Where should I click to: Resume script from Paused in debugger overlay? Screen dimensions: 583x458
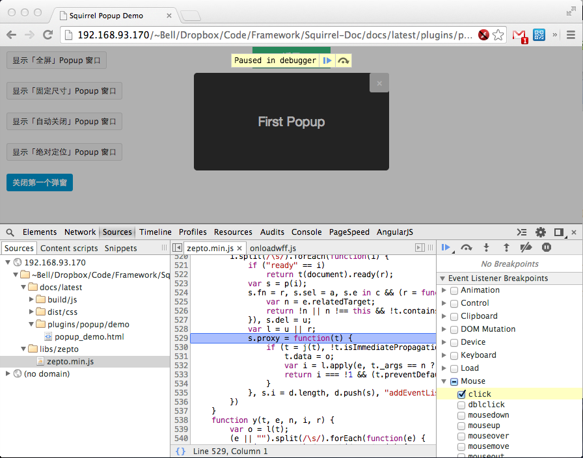327,61
